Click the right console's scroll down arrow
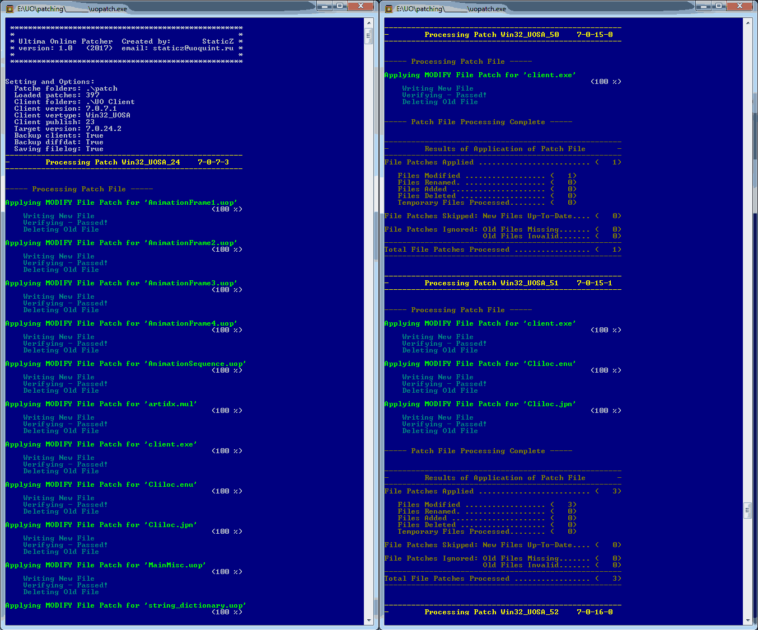 click(x=747, y=620)
